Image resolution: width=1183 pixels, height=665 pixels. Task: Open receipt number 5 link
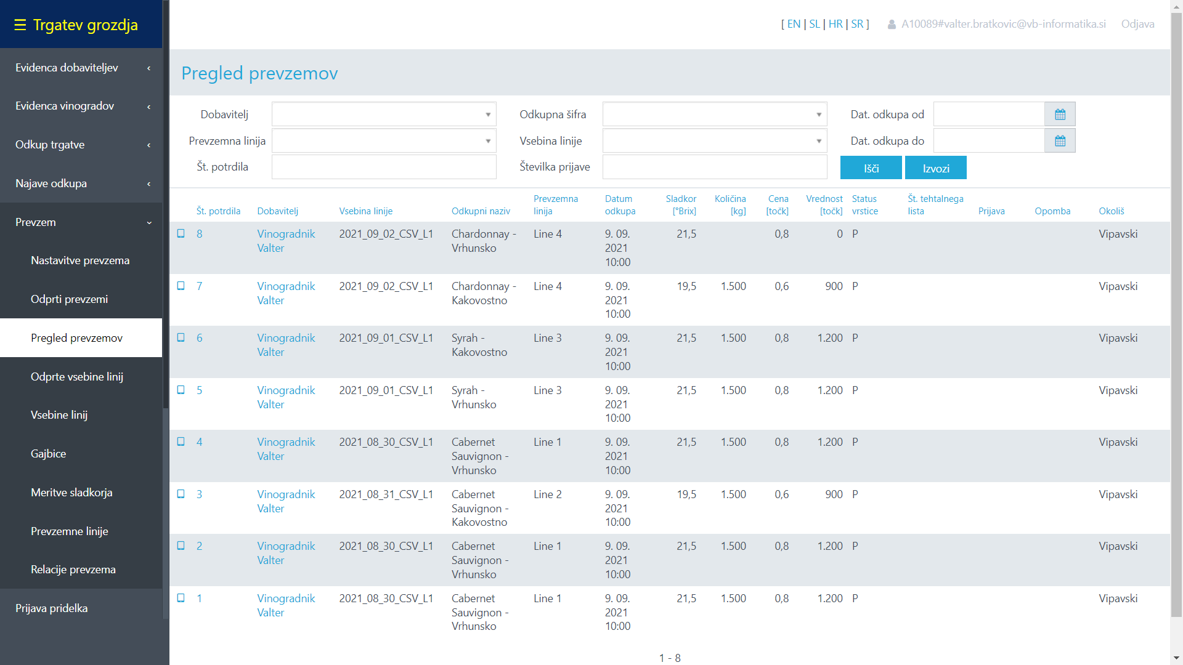tap(200, 390)
